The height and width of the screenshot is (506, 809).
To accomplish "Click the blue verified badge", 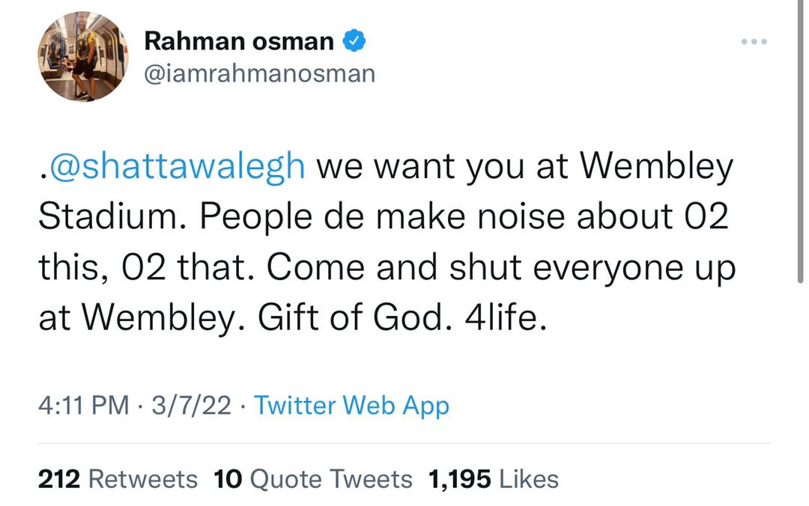I will pyautogui.click(x=354, y=40).
